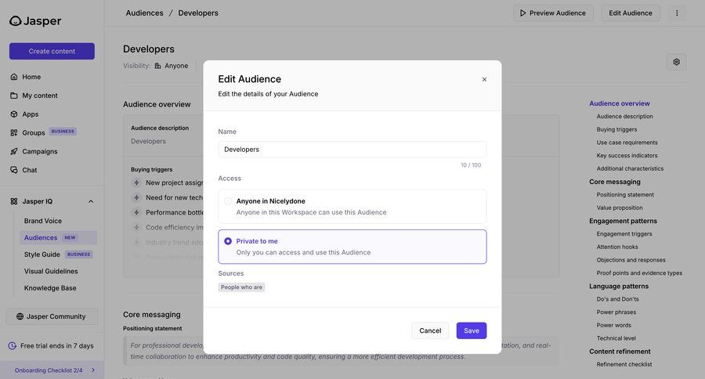The image size is (705, 379).
Task: Click the Apps cube icon
Action: pyautogui.click(x=14, y=114)
